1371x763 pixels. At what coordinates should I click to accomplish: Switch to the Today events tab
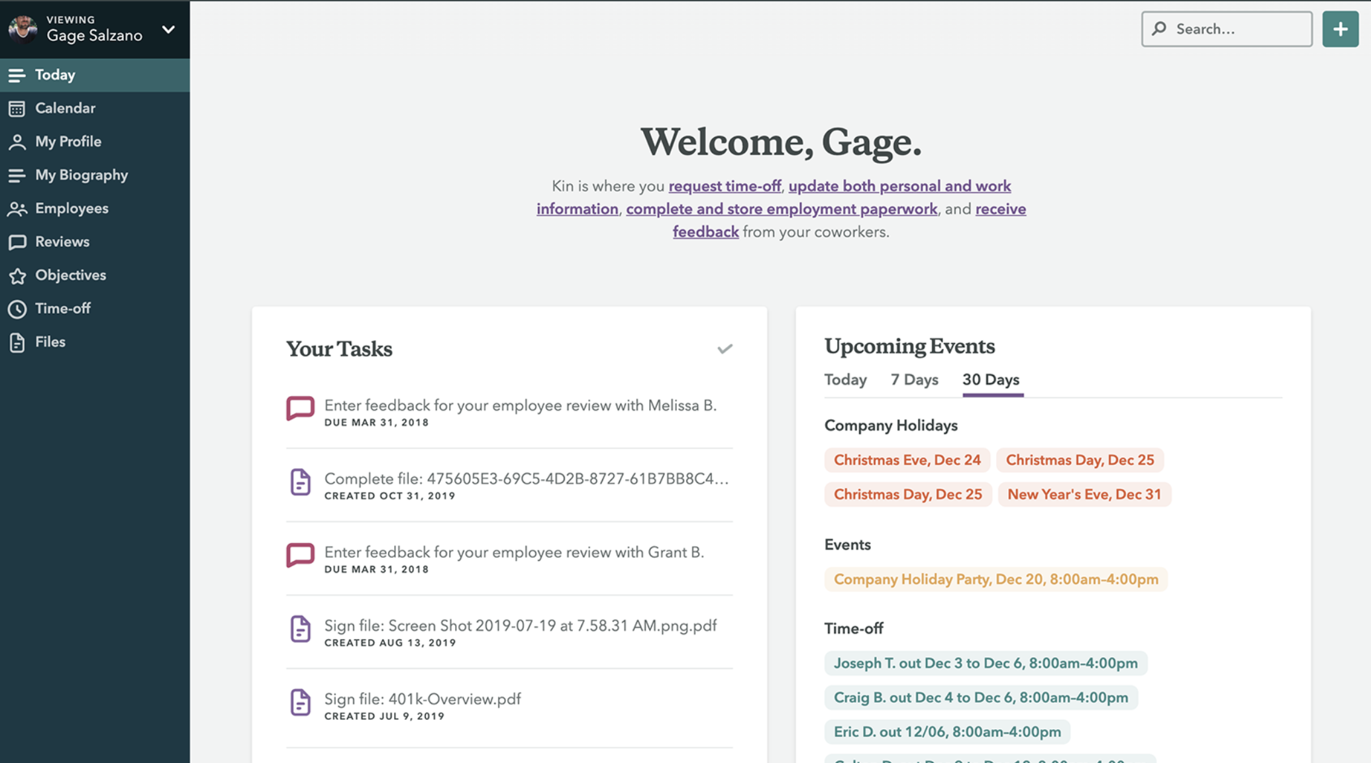click(845, 380)
